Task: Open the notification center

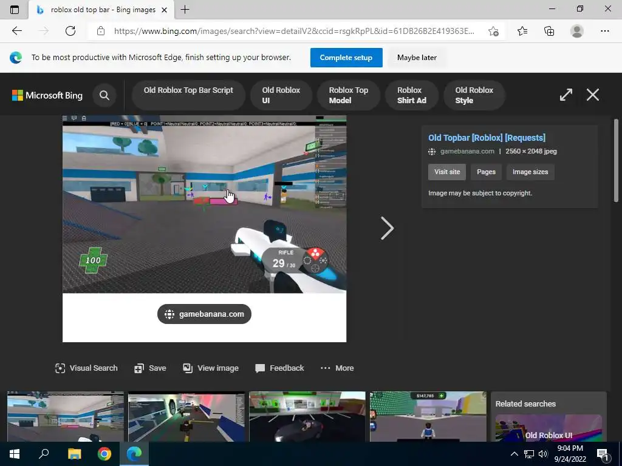Action: tap(603, 454)
